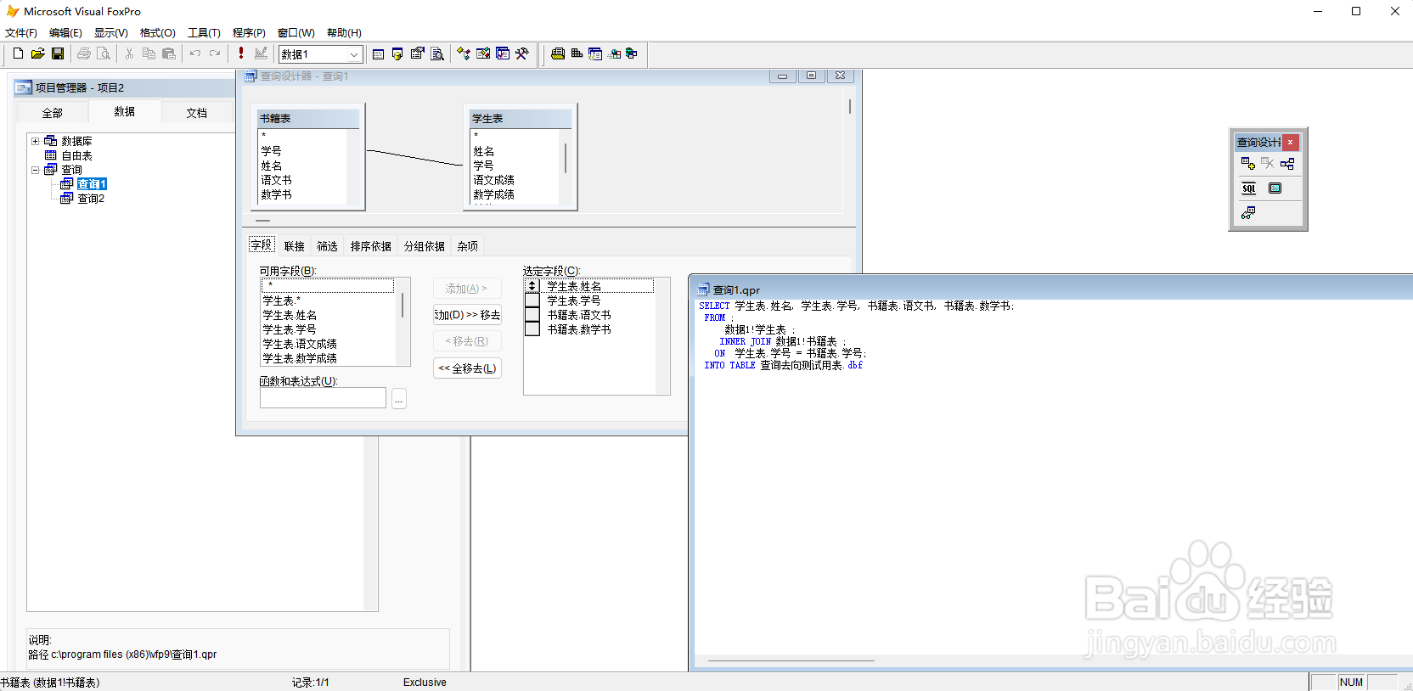The image size is (1413, 691).
Task: Switch to the 分组依据 tab
Action: (425, 246)
